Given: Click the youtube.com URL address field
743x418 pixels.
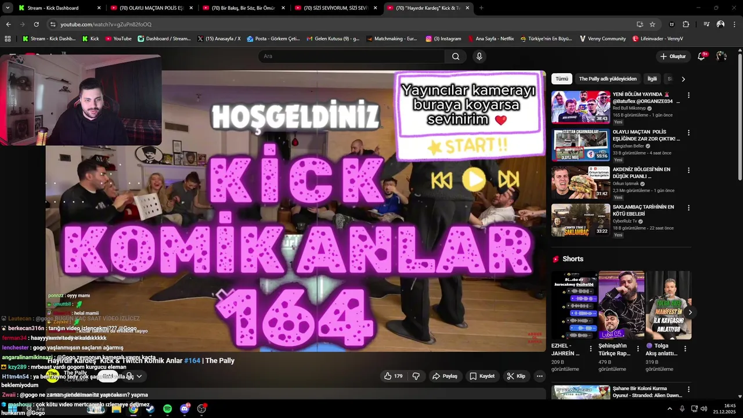Looking at the screenshot, I should coord(342,24).
